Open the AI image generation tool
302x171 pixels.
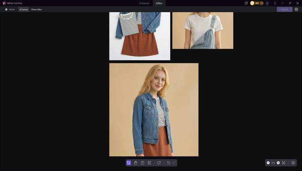pos(149,163)
